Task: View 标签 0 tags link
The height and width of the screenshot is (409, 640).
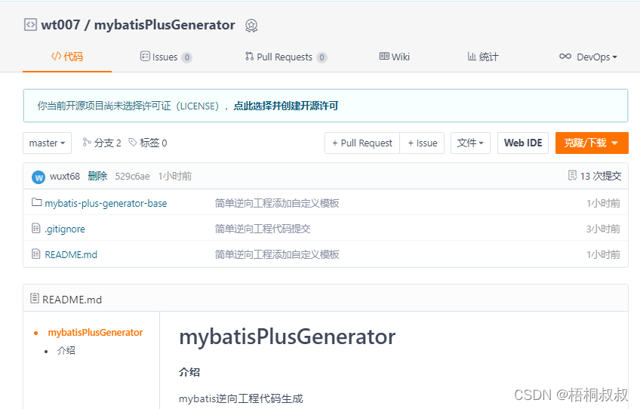Action: [x=148, y=143]
